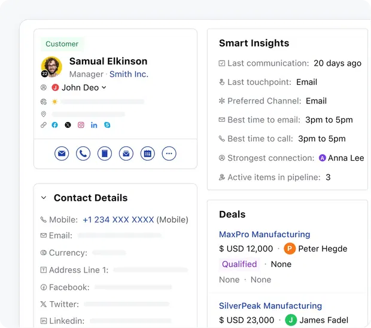This screenshot has height=328, width=371.
Task: Open Samual's Instagram profile icon
Action: [x=81, y=125]
